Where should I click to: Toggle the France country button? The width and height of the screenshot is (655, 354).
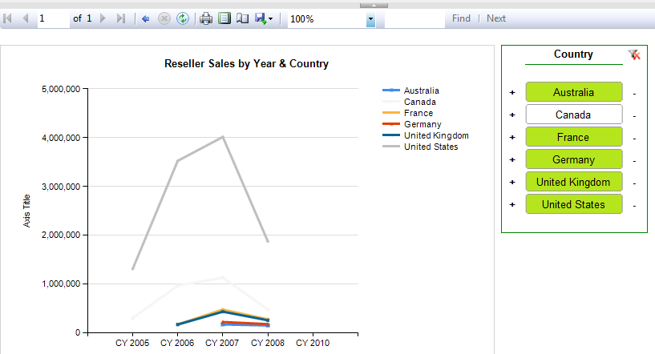pos(574,137)
